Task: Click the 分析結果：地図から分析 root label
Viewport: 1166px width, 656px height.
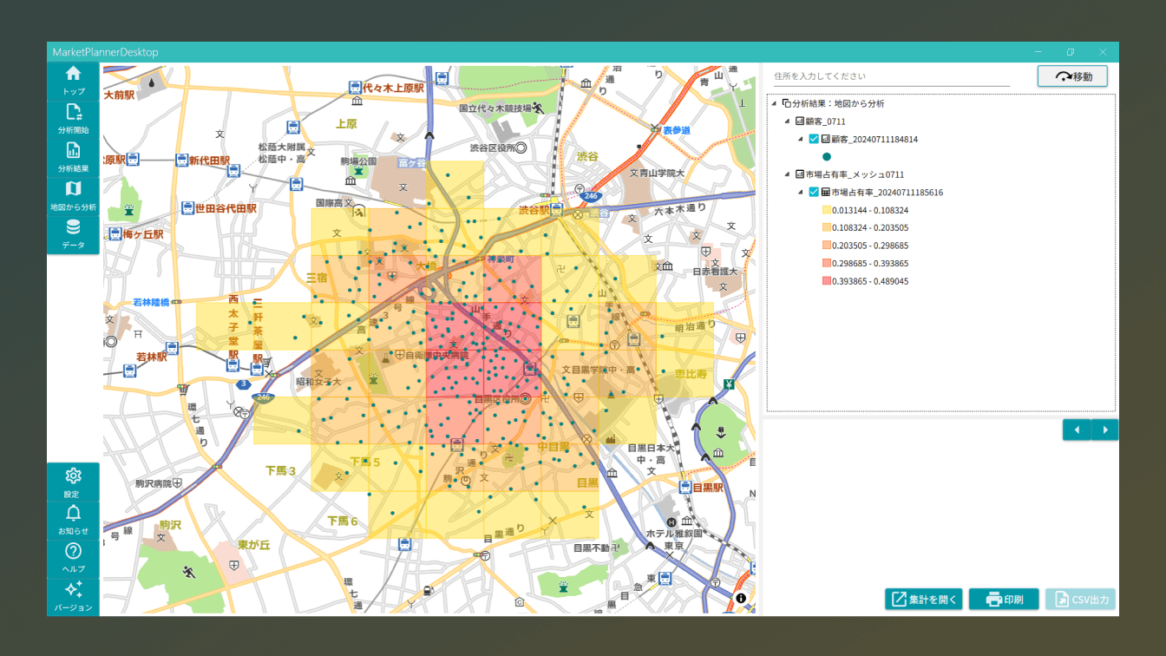Action: pyautogui.click(x=839, y=103)
